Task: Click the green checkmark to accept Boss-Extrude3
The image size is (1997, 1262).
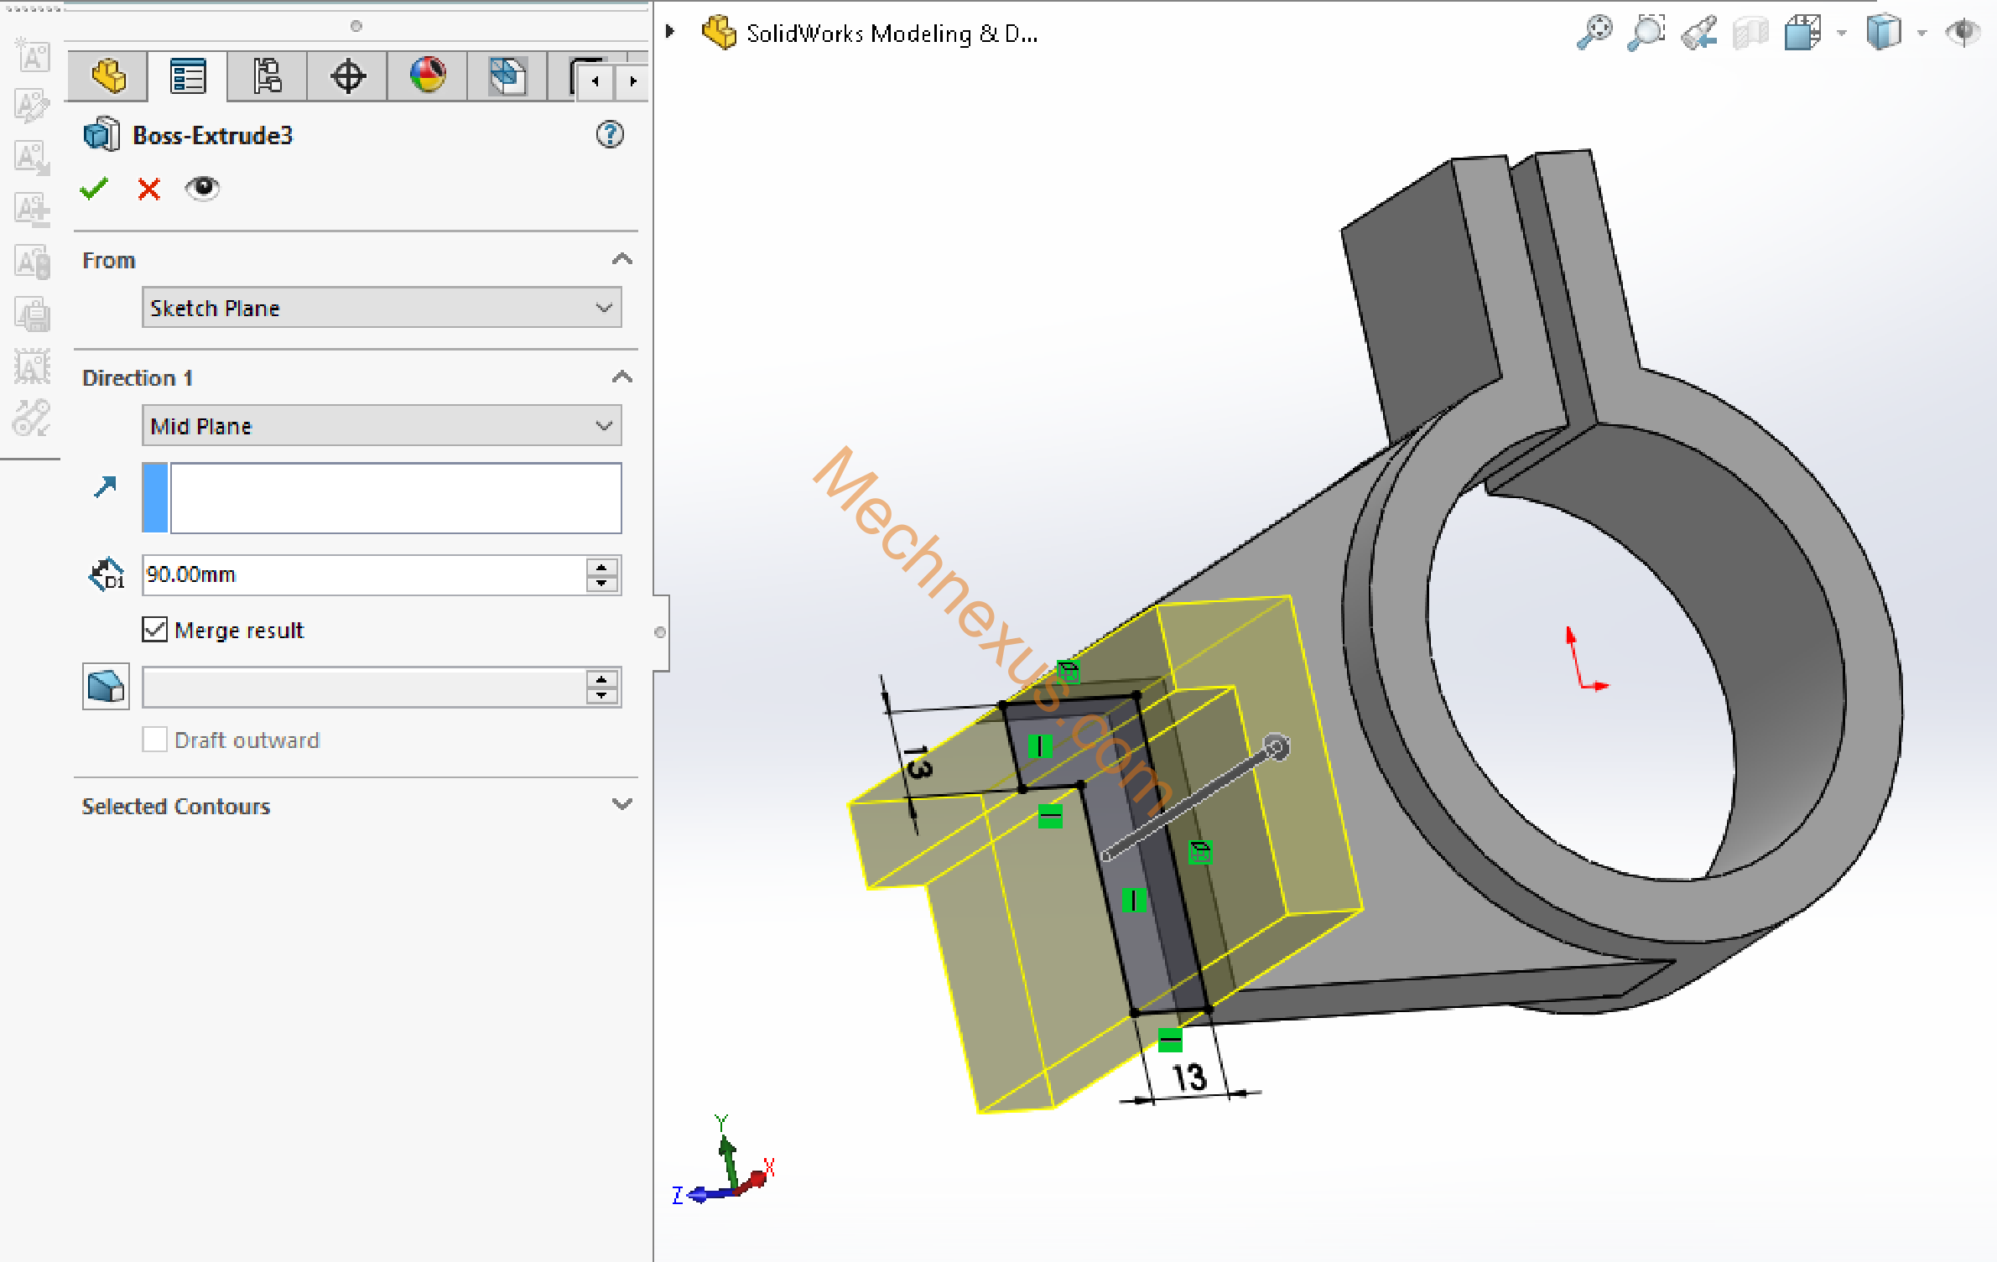Action: pyautogui.click(x=94, y=189)
